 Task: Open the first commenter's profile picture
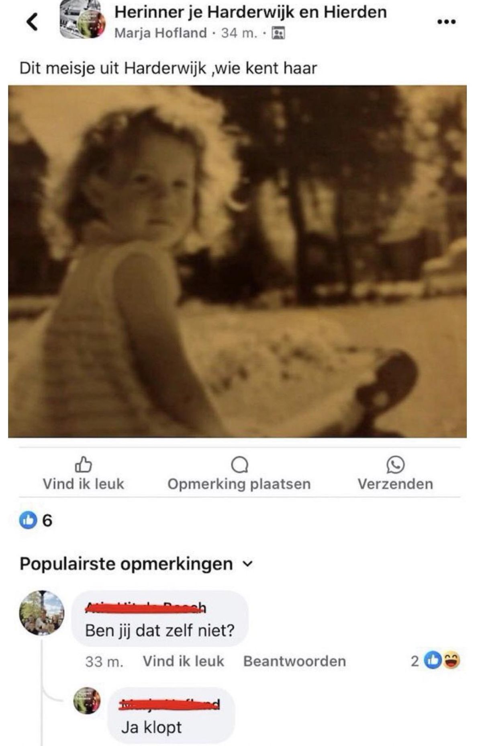pyautogui.click(x=42, y=613)
